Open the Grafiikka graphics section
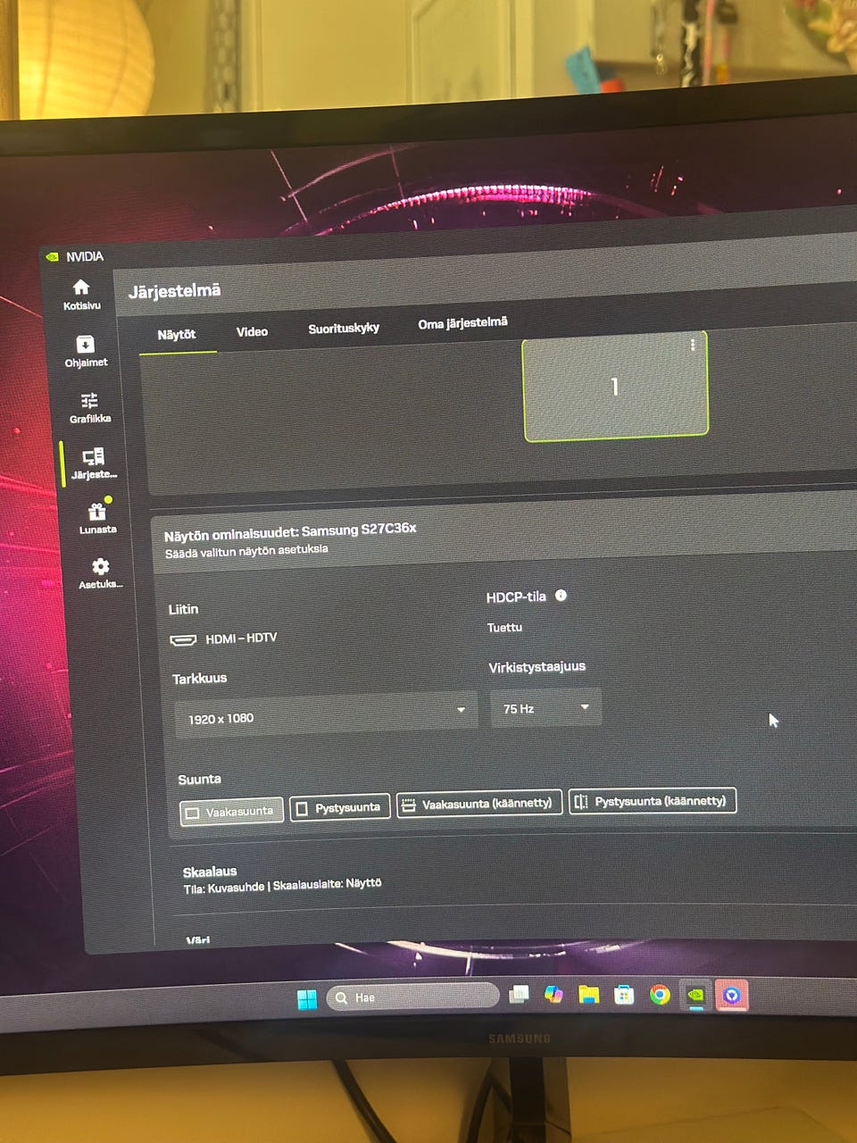This screenshot has width=857, height=1143. click(89, 407)
